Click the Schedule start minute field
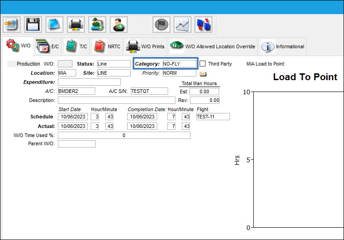344x240 pixels. tap(109, 117)
